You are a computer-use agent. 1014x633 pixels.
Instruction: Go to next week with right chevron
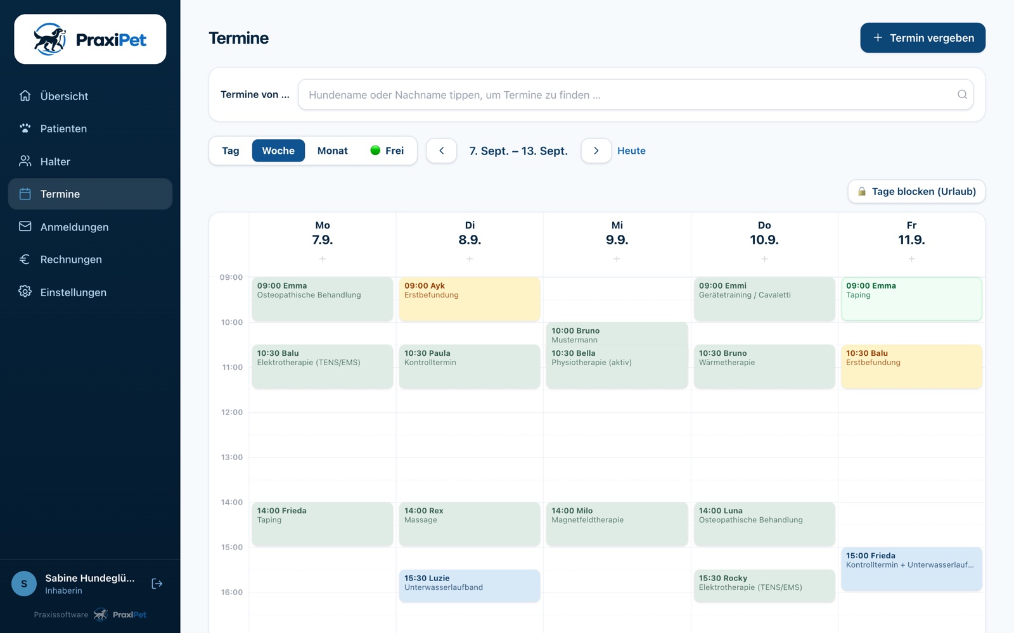[596, 151]
